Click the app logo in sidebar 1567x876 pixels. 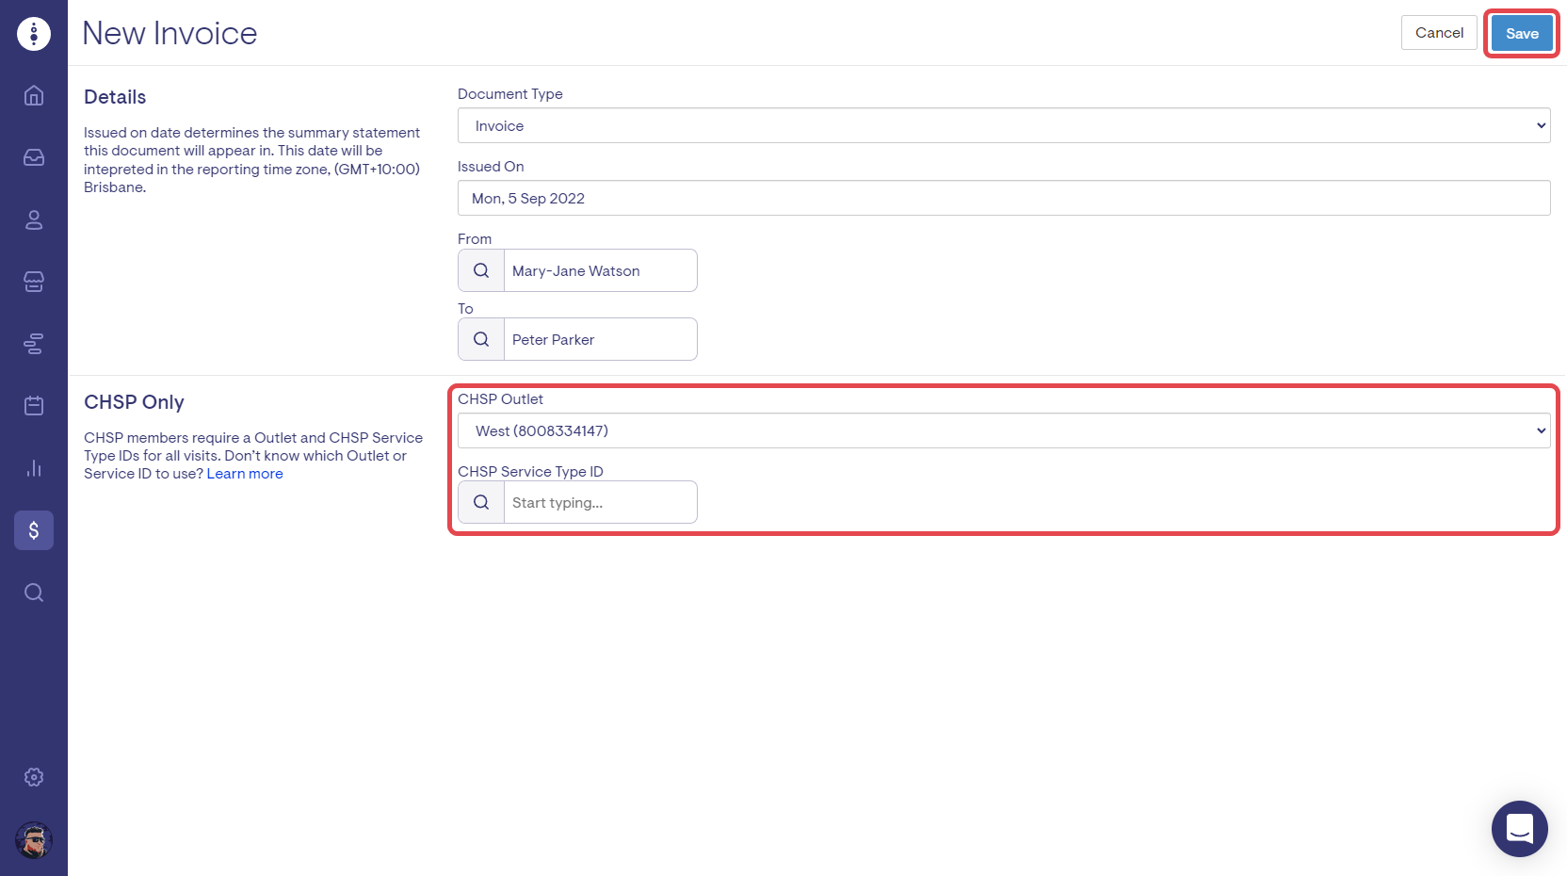[34, 34]
